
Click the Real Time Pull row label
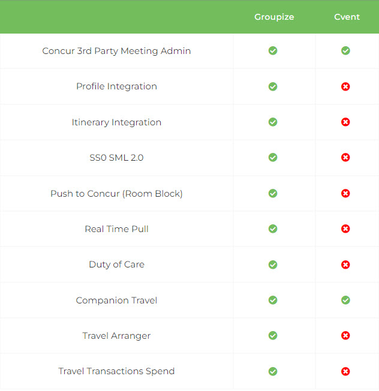[116, 229]
